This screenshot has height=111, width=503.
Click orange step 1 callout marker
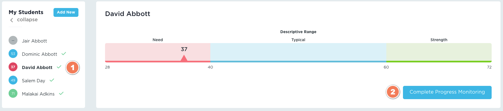(x=73, y=67)
